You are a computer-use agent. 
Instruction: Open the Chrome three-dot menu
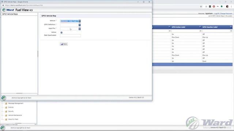pos(231,7)
